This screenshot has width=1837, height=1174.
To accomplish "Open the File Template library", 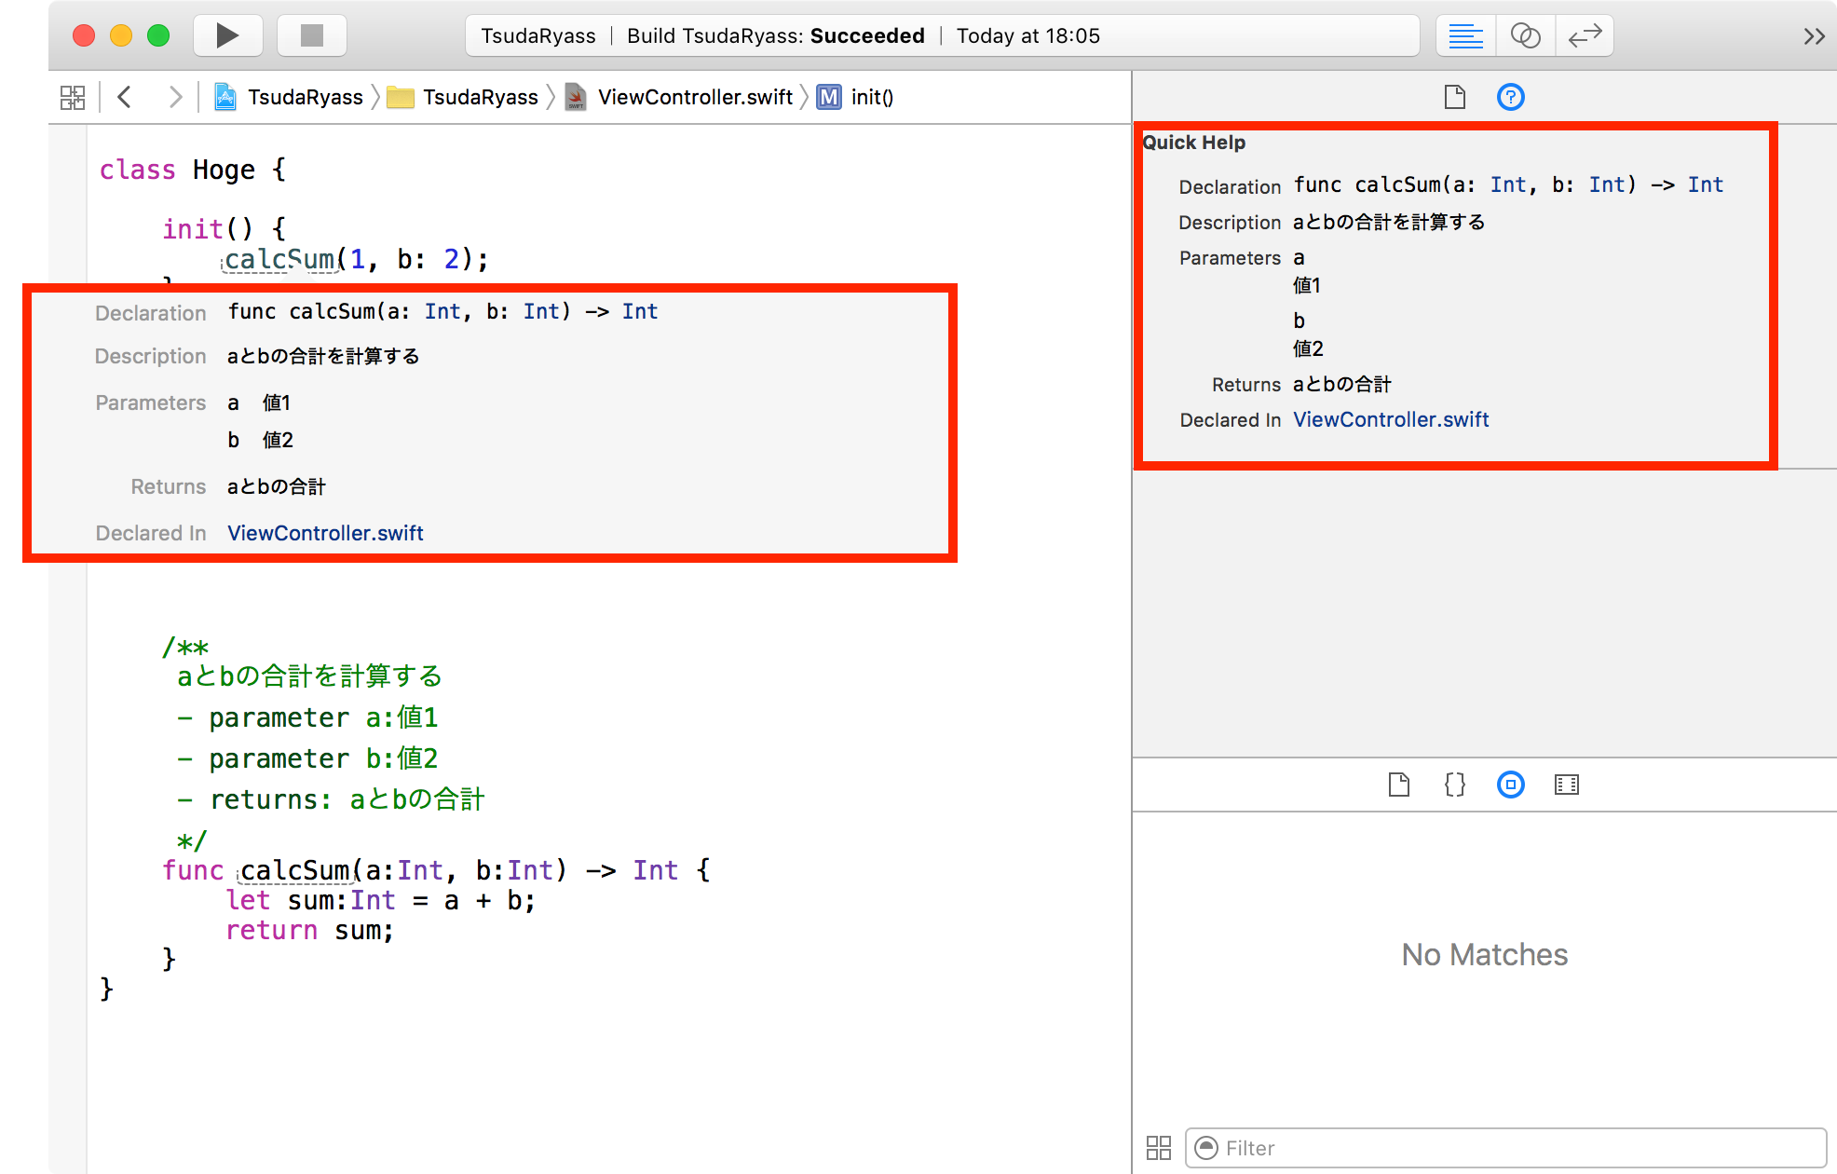I will tap(1398, 785).
